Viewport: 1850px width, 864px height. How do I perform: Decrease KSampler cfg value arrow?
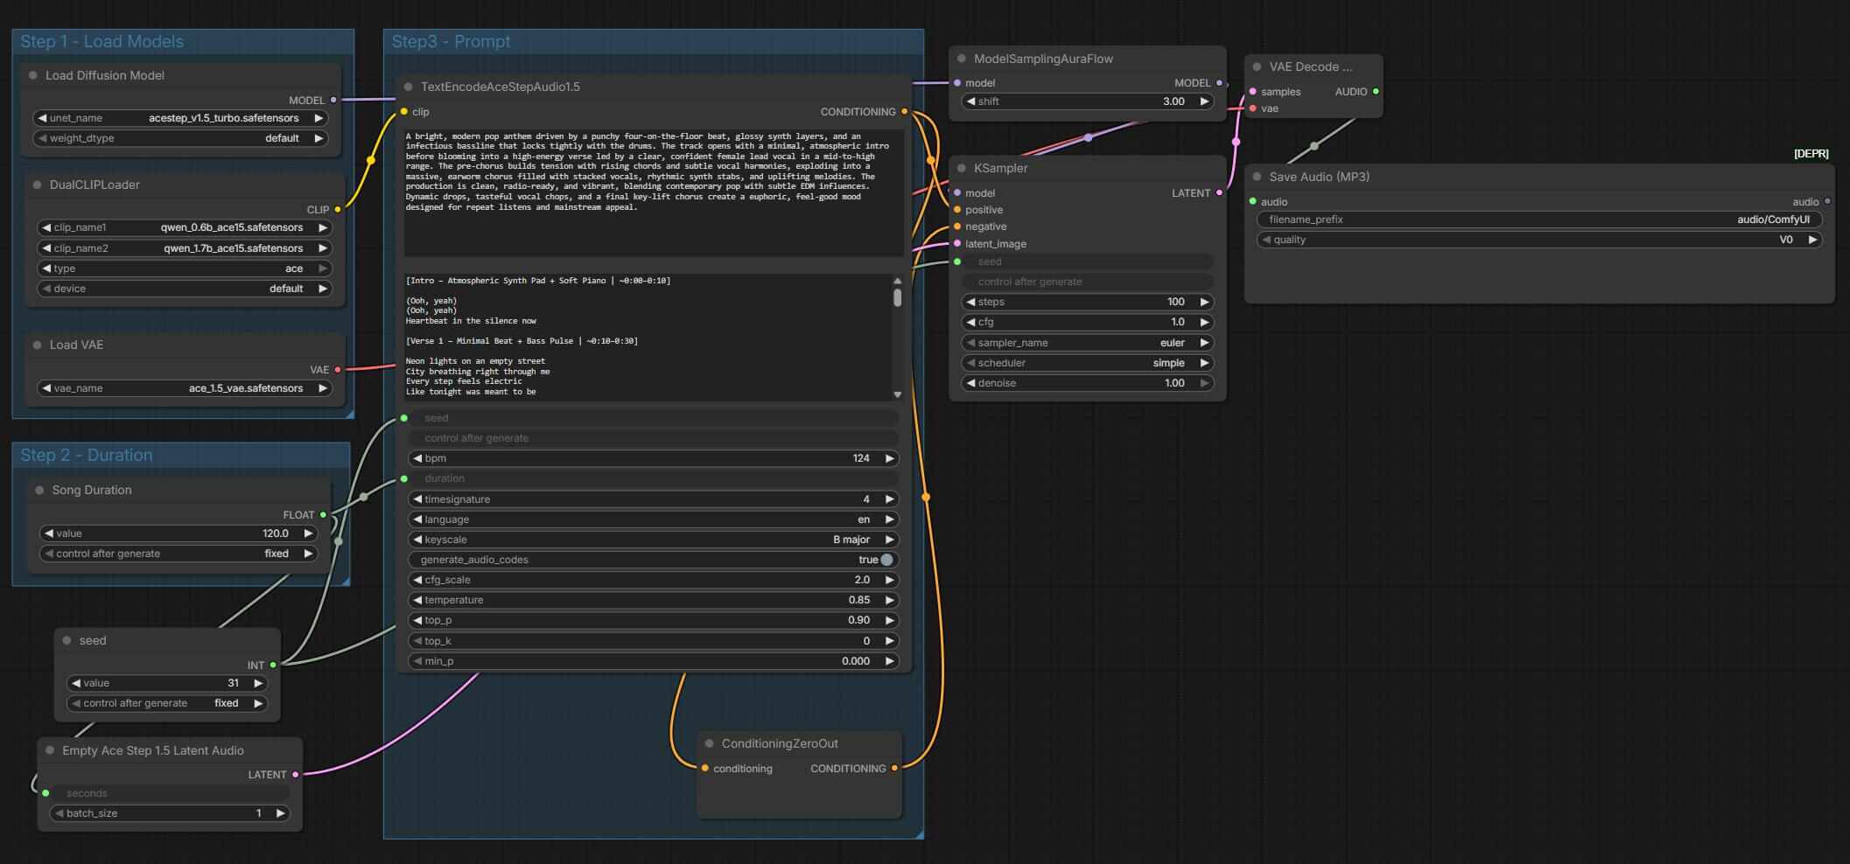coord(971,322)
